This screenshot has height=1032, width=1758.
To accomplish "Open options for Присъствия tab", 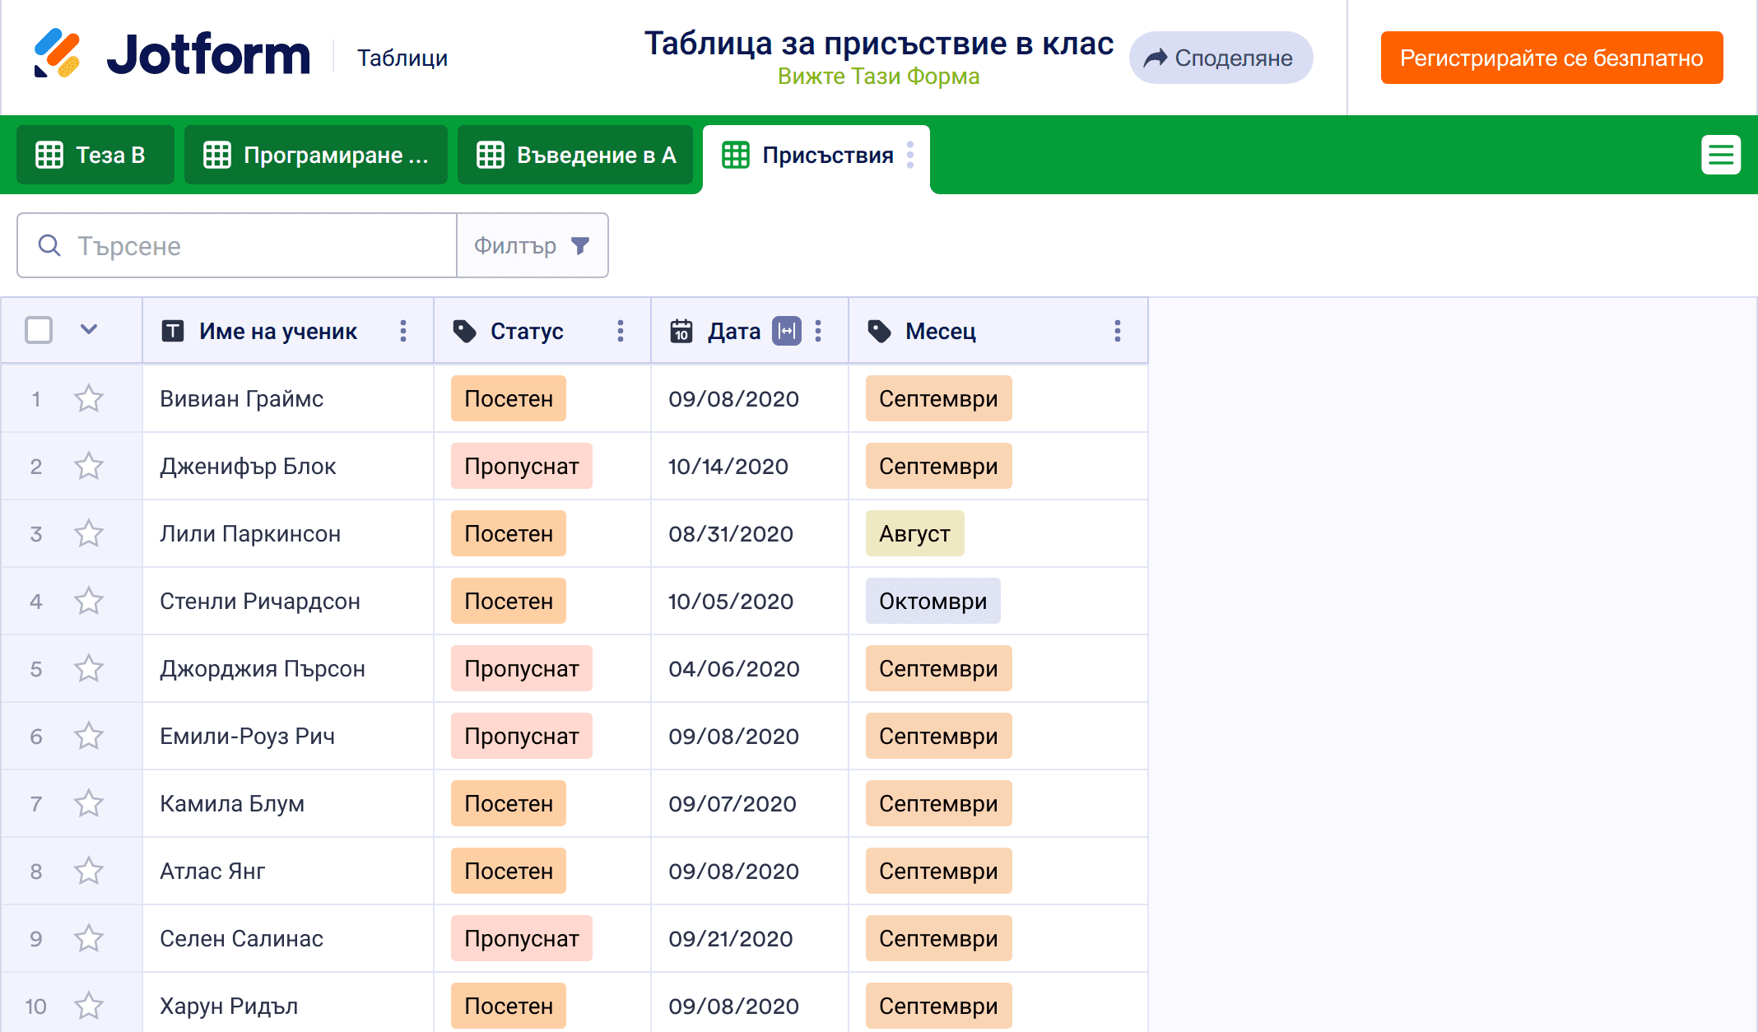I will (x=910, y=155).
